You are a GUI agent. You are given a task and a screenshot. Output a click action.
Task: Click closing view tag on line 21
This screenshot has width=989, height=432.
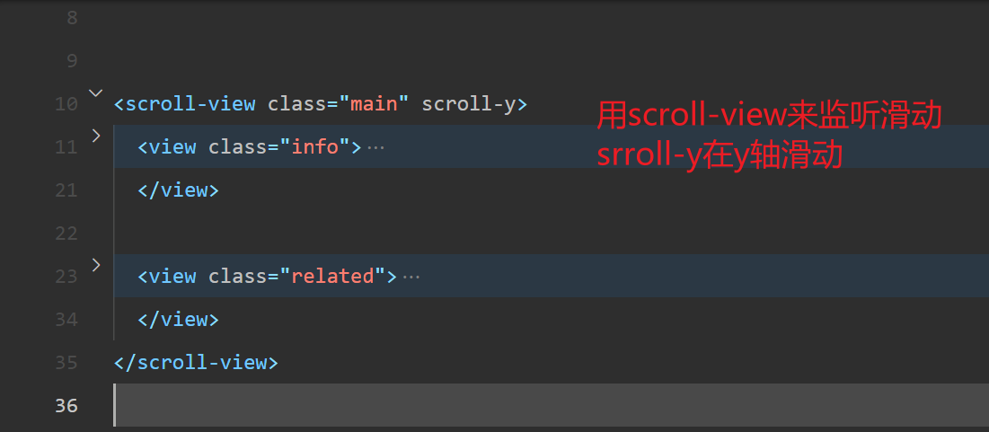(x=179, y=190)
